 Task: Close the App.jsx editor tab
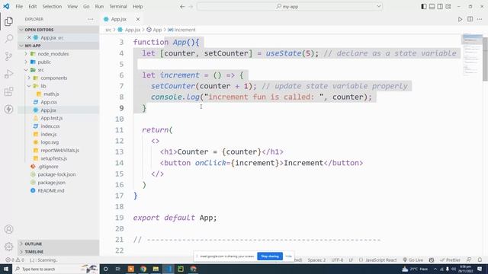tap(138, 19)
